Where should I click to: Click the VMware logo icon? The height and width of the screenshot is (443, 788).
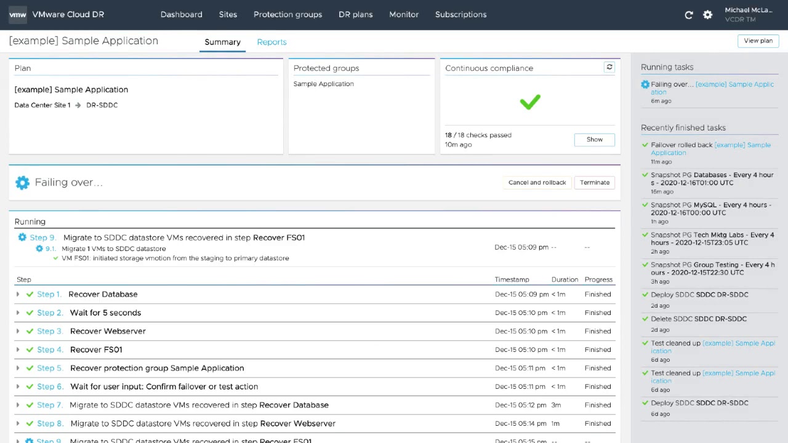pos(18,15)
